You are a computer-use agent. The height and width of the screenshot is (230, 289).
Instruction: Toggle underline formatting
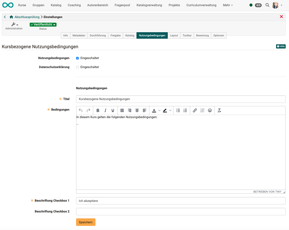point(113,110)
